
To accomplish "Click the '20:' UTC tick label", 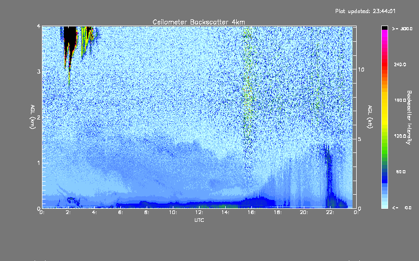I will [304, 212].
